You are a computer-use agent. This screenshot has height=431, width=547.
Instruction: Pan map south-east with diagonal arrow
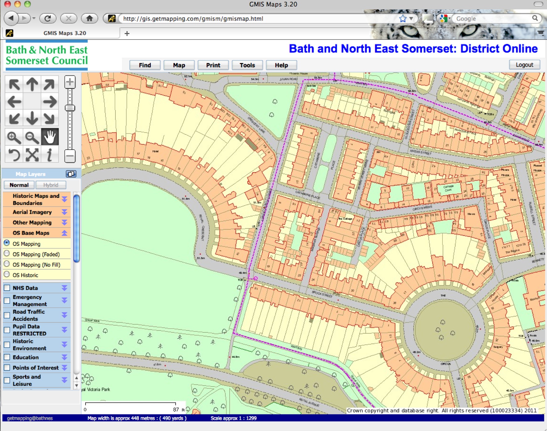point(49,119)
